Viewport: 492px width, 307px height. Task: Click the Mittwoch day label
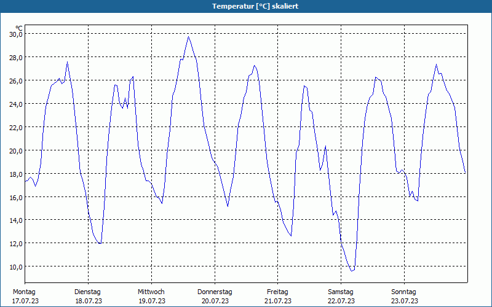point(151,292)
